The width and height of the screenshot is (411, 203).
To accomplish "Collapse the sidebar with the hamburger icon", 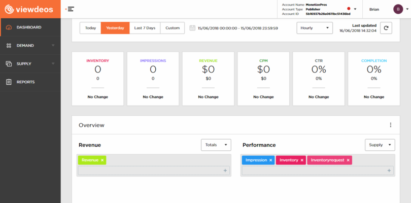I will coord(70,9).
